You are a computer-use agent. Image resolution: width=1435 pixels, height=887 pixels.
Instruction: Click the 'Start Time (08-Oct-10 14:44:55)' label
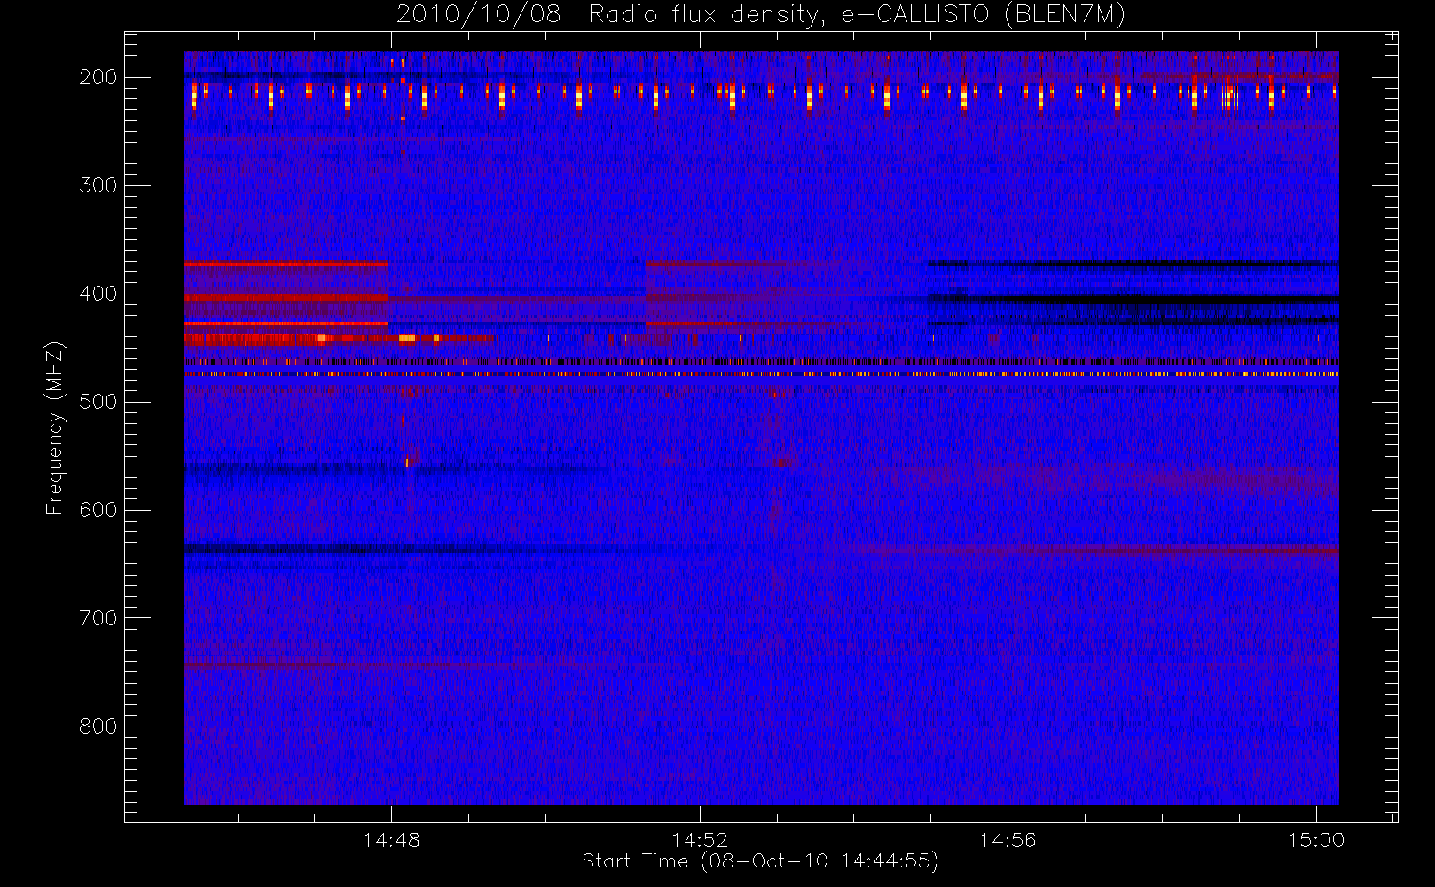point(760,861)
